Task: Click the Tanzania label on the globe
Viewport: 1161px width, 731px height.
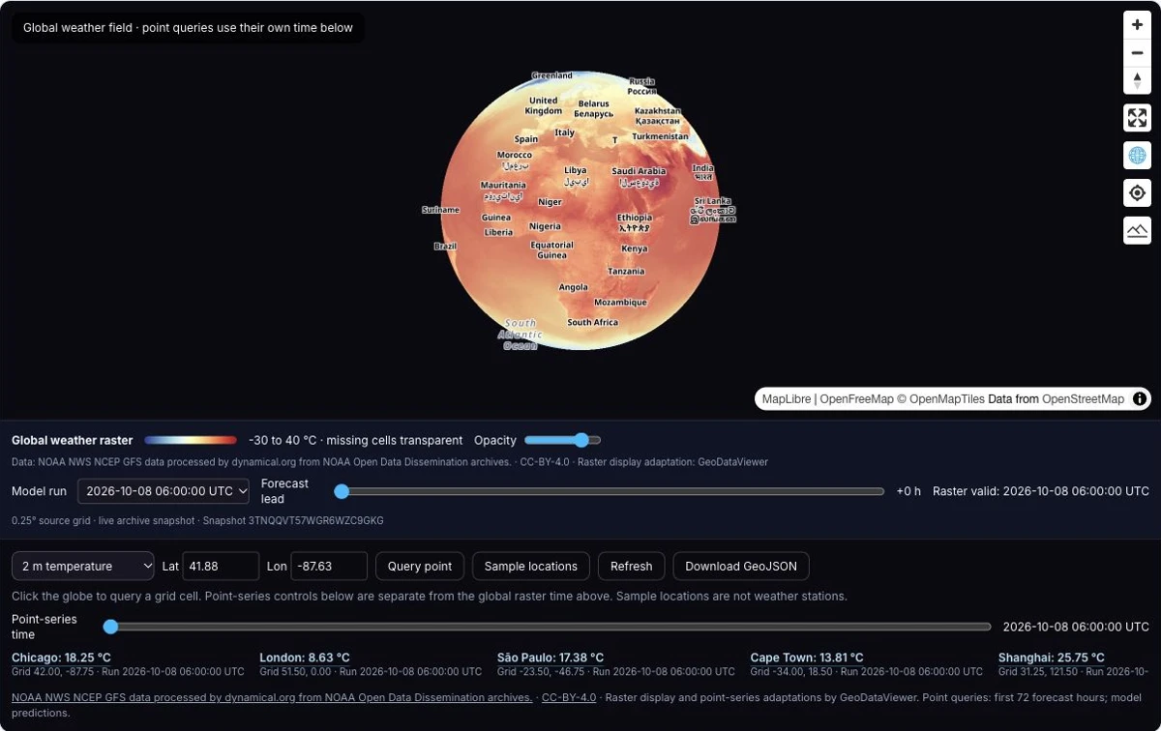Action: pos(626,272)
